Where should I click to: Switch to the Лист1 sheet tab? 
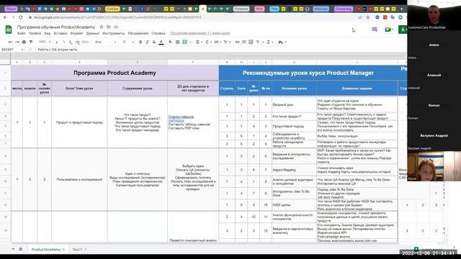pyautogui.click(x=78, y=250)
